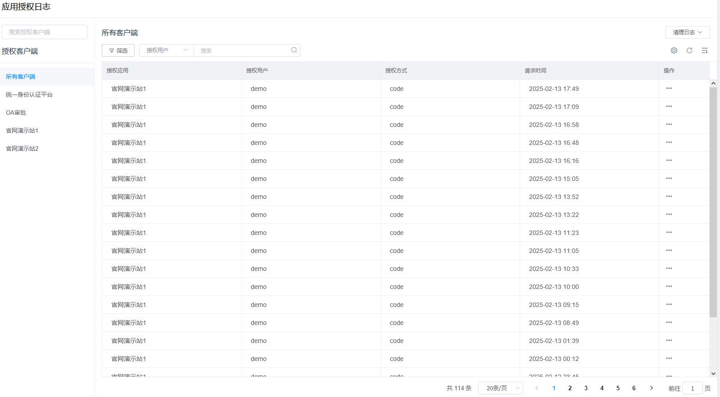Select 统一身份认证平台 in client list

click(x=29, y=95)
